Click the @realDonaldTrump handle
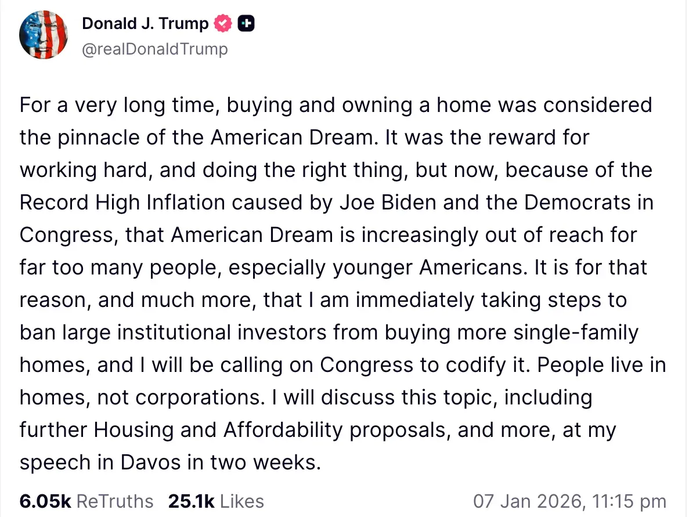Image resolution: width=689 pixels, height=517 pixels. 155,49
